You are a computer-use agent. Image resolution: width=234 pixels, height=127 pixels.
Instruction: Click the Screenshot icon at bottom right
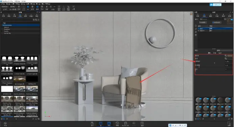click(x=229, y=124)
